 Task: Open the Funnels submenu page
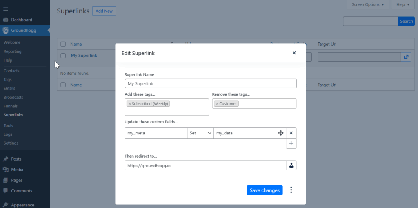click(x=11, y=106)
